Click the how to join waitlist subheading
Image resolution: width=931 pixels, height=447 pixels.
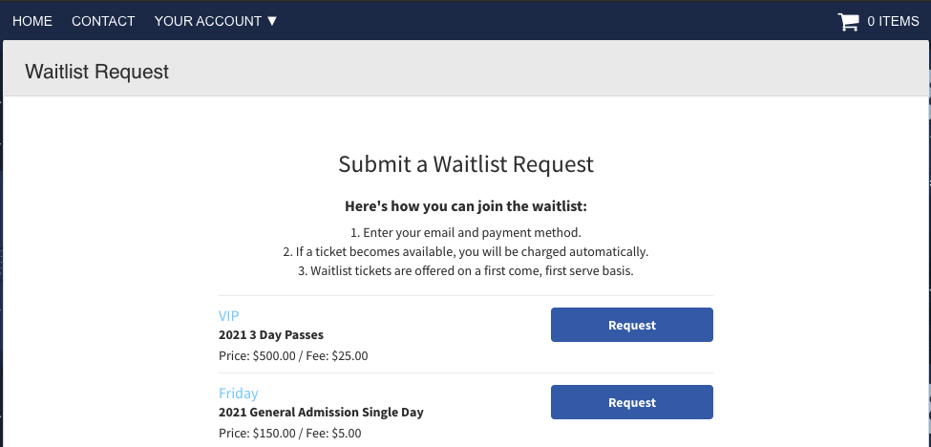pyautogui.click(x=466, y=206)
